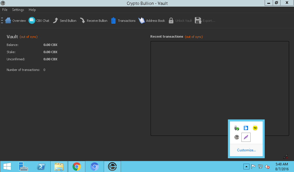View the Transactions list
The image size is (294, 172).
click(x=123, y=21)
